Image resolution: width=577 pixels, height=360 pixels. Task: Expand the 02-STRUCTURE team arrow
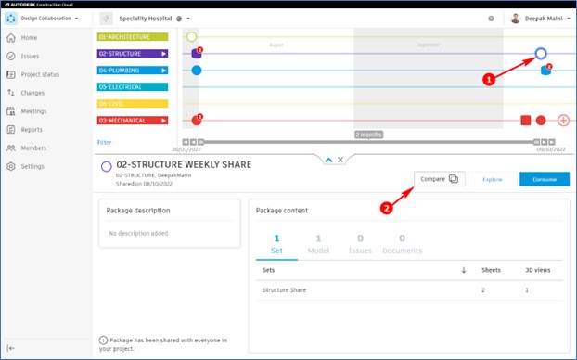[164, 54]
